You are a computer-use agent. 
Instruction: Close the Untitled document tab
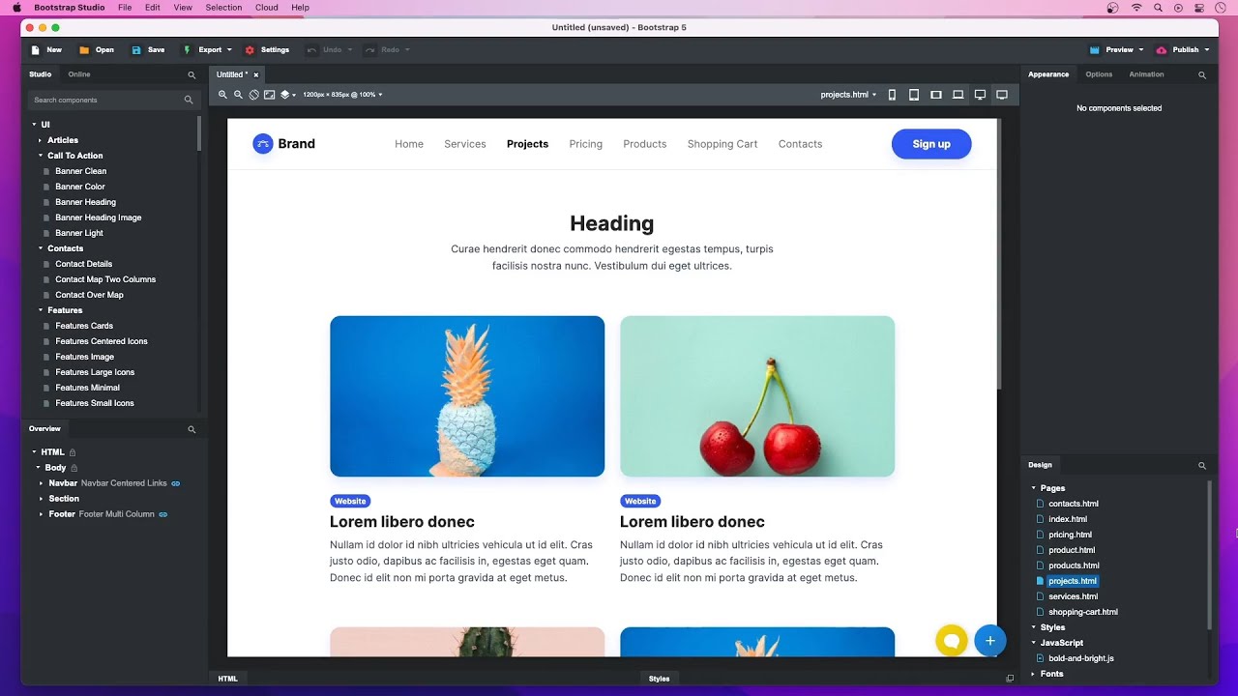pyautogui.click(x=256, y=74)
